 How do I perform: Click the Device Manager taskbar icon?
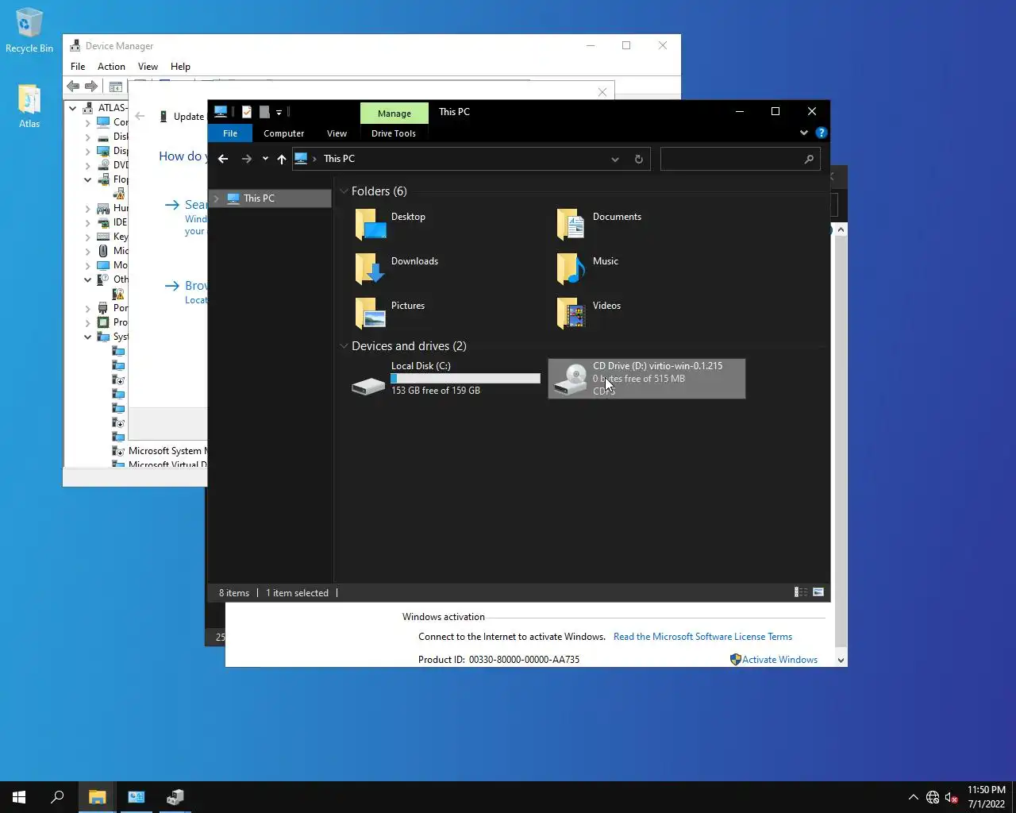(x=175, y=797)
